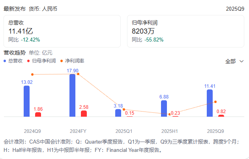Click the 2025Q9 axis label under chart
The width and height of the screenshot is (249, 159).
tap(215, 131)
